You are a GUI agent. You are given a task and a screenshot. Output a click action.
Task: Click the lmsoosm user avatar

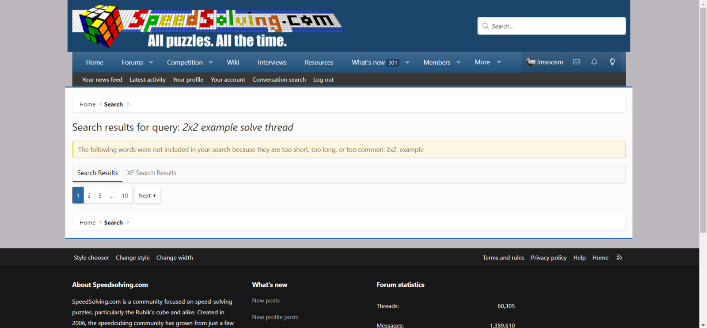[531, 62]
